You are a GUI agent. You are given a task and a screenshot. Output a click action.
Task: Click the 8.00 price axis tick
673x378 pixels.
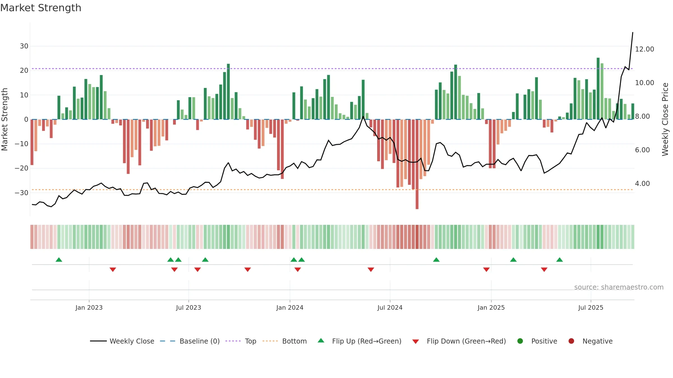pos(642,116)
